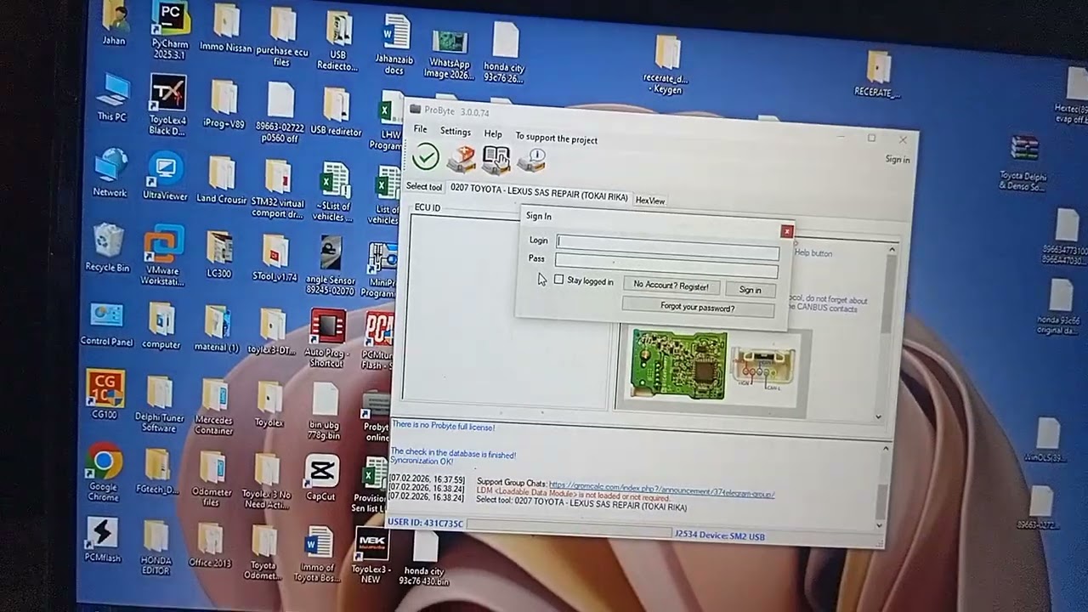Image resolution: width=1088 pixels, height=612 pixels.
Task: Select the ToyoLex3 - NEW desktop icon
Action: tap(371, 555)
